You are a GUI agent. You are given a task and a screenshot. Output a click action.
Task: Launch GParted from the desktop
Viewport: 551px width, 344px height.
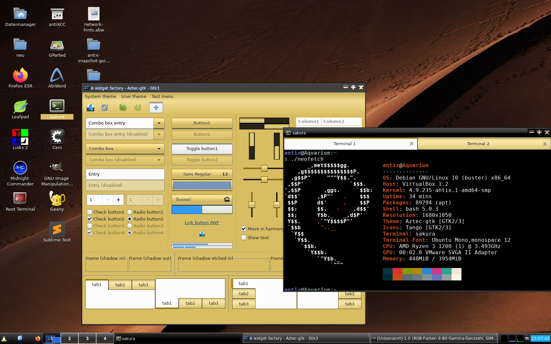[57, 45]
